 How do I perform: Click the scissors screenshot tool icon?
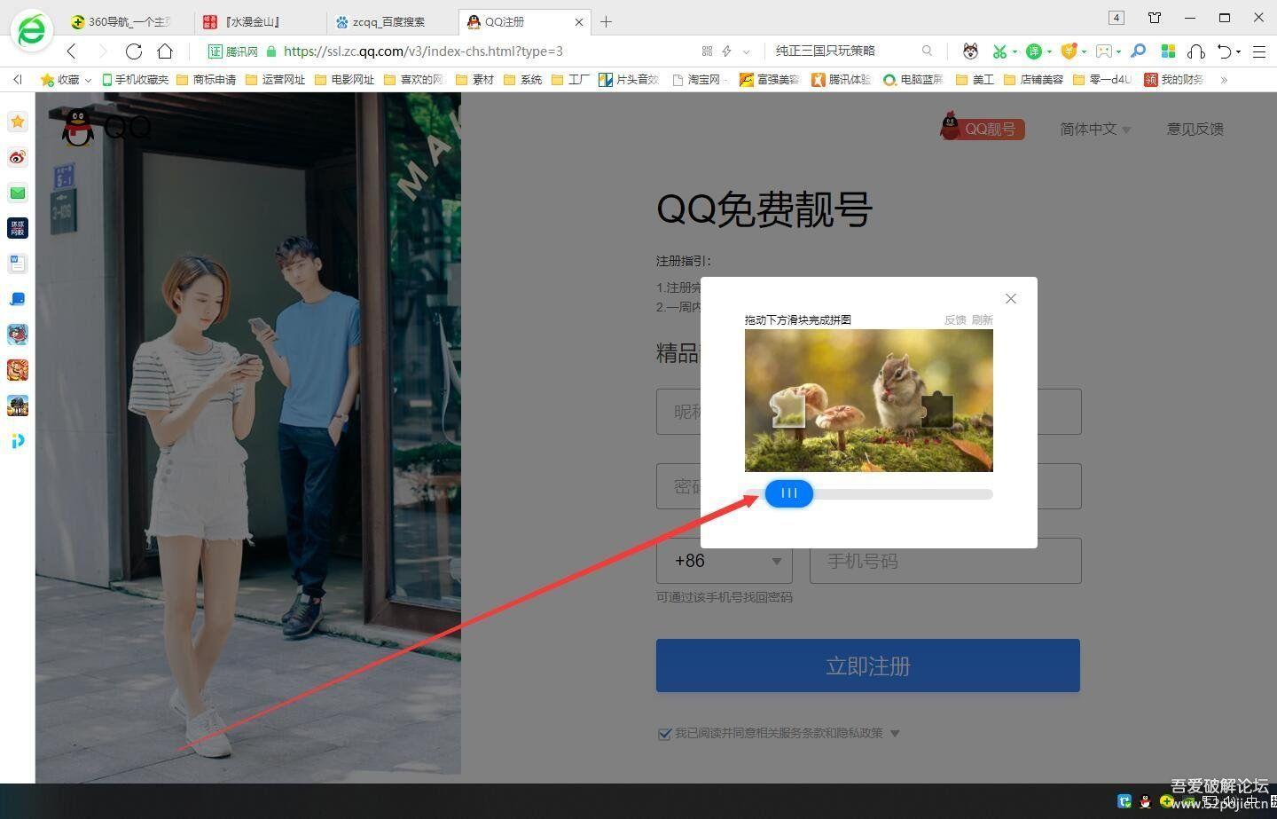999,51
